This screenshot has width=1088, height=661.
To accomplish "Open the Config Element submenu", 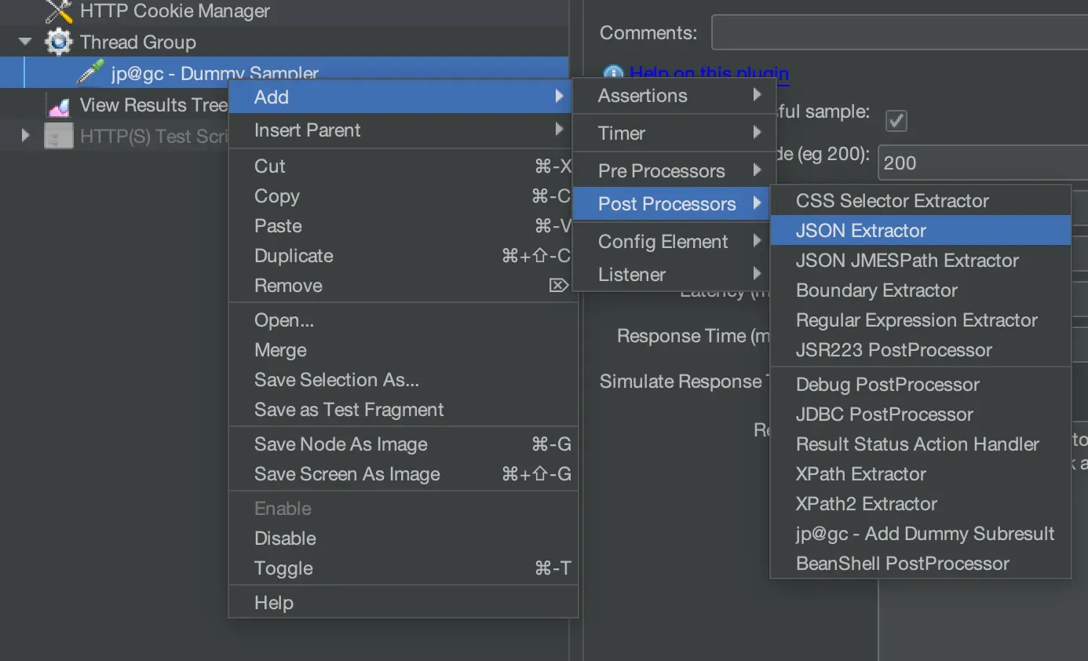I will [662, 242].
